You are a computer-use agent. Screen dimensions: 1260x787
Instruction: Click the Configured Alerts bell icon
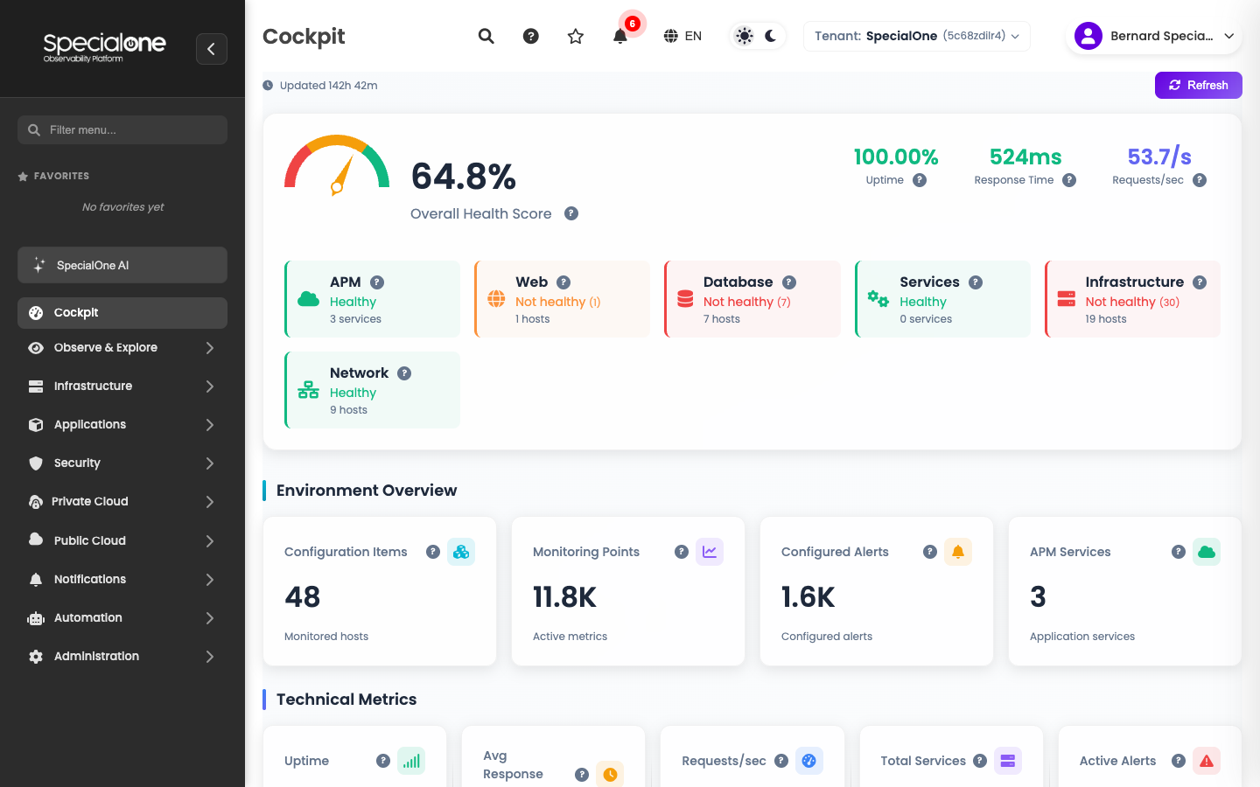(x=958, y=552)
